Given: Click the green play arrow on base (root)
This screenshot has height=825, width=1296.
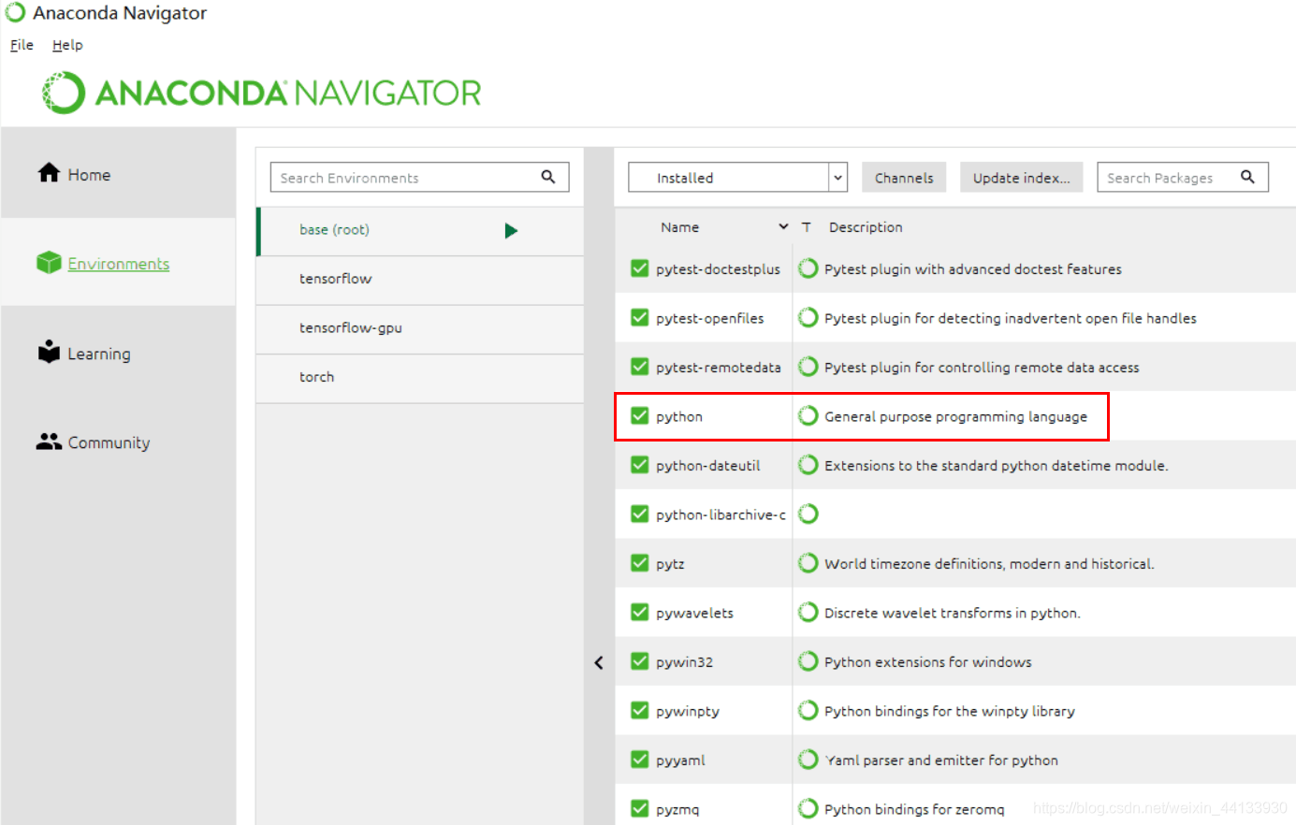Looking at the screenshot, I should point(511,231).
